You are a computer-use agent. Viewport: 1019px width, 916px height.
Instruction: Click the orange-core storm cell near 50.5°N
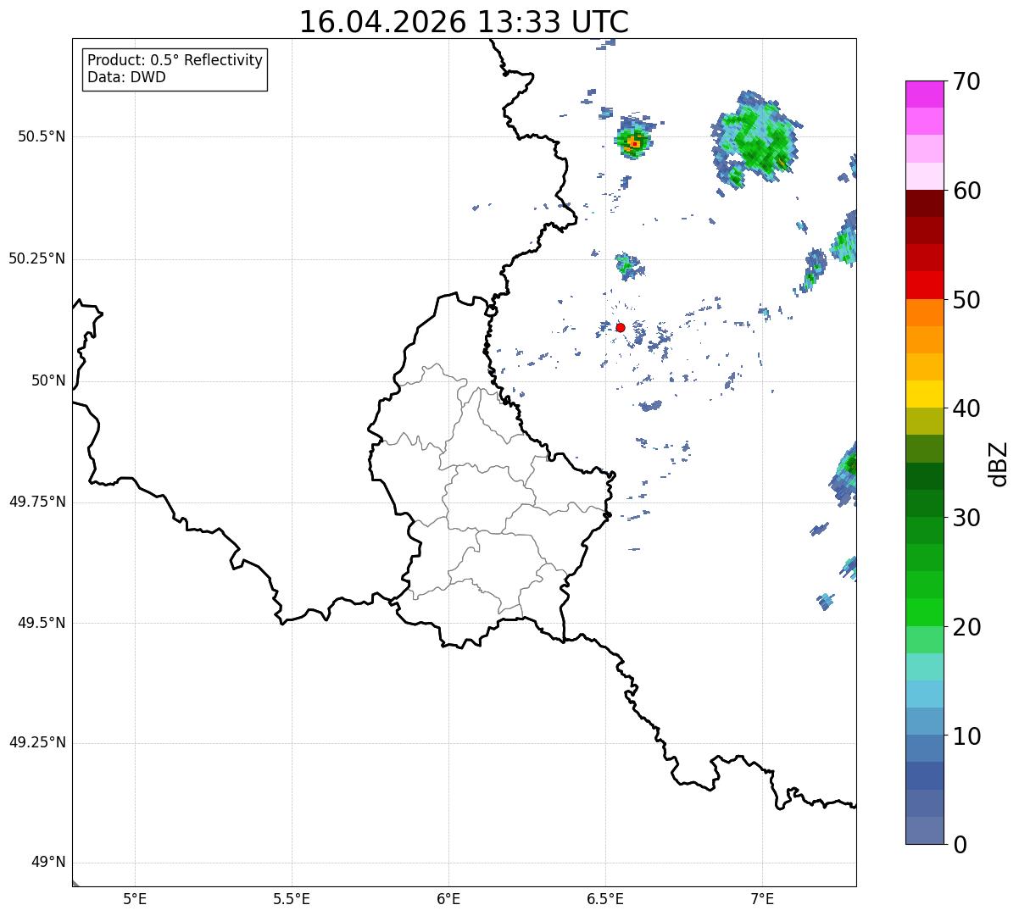pyautogui.click(x=633, y=142)
